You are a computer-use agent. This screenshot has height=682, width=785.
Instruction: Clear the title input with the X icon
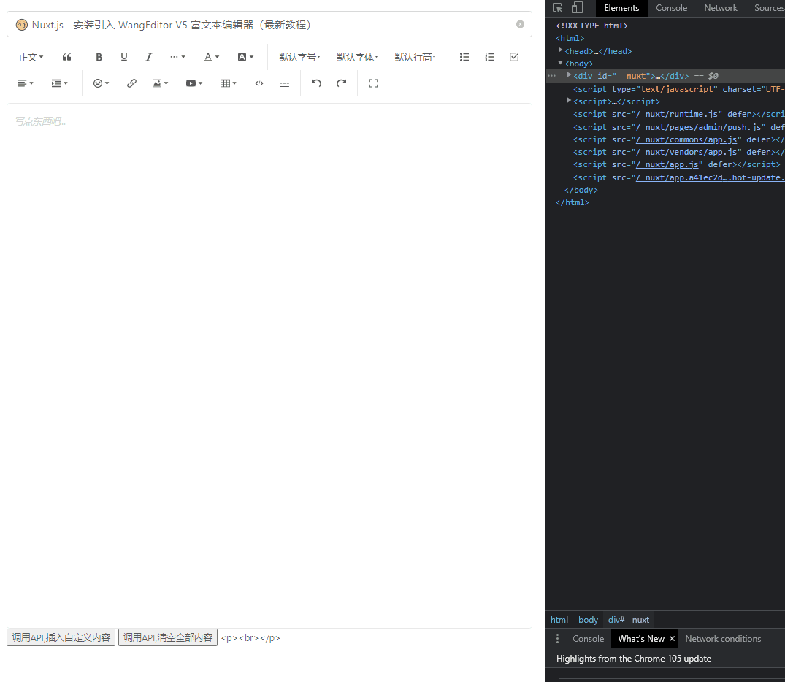520,24
